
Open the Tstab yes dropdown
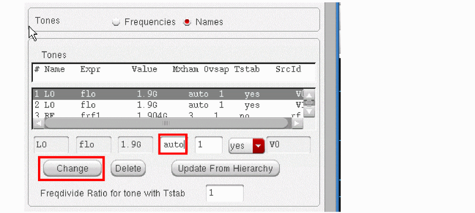pyautogui.click(x=259, y=145)
